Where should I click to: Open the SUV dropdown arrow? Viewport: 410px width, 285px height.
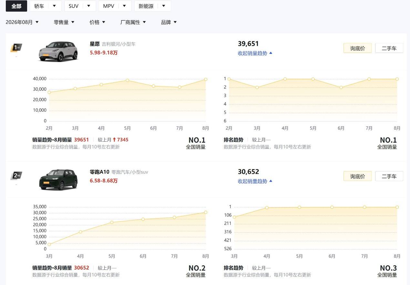[x=89, y=6]
